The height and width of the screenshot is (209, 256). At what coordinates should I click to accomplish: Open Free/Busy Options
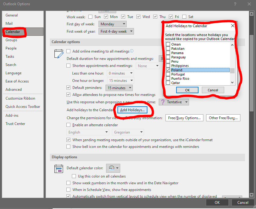[184, 118]
